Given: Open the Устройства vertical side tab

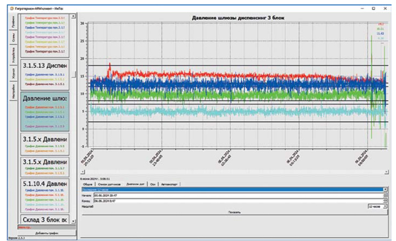Looking at the screenshot, I should pyautogui.click(x=13, y=55).
